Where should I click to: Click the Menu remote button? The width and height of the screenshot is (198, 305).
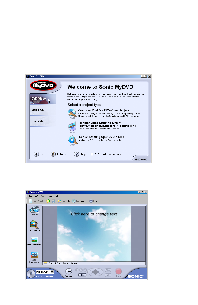108,270
